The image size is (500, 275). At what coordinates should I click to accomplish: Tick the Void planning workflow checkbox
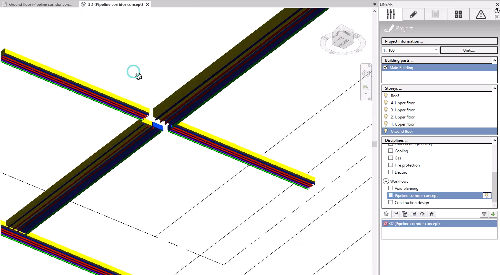click(x=391, y=188)
